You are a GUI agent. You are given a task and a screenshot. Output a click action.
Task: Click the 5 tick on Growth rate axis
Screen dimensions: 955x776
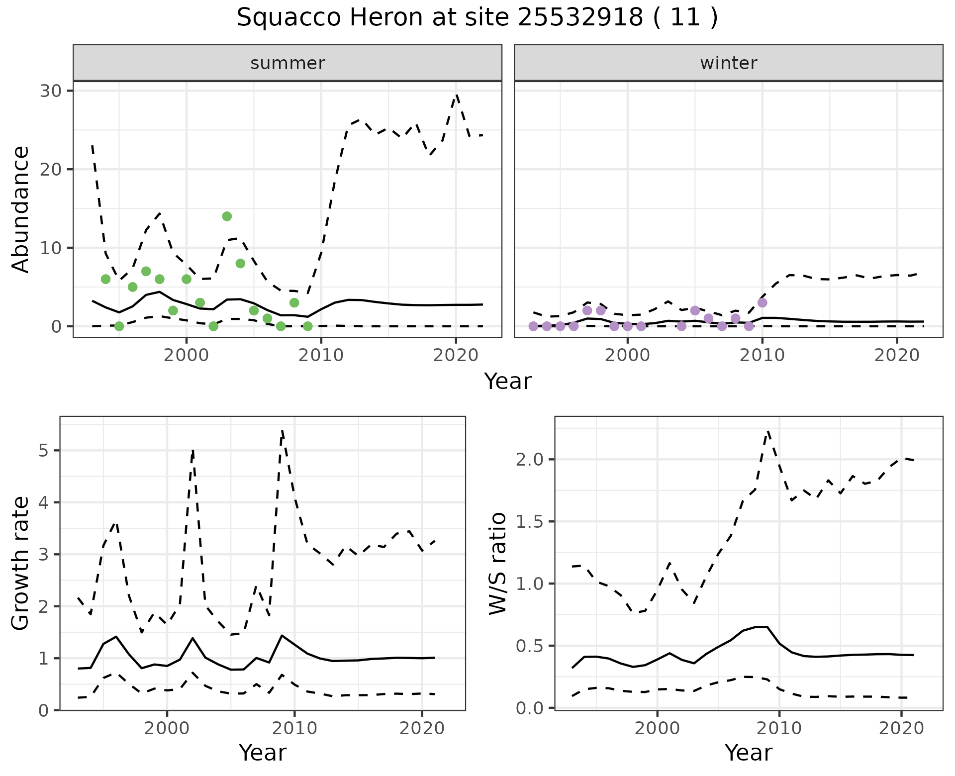43,451
